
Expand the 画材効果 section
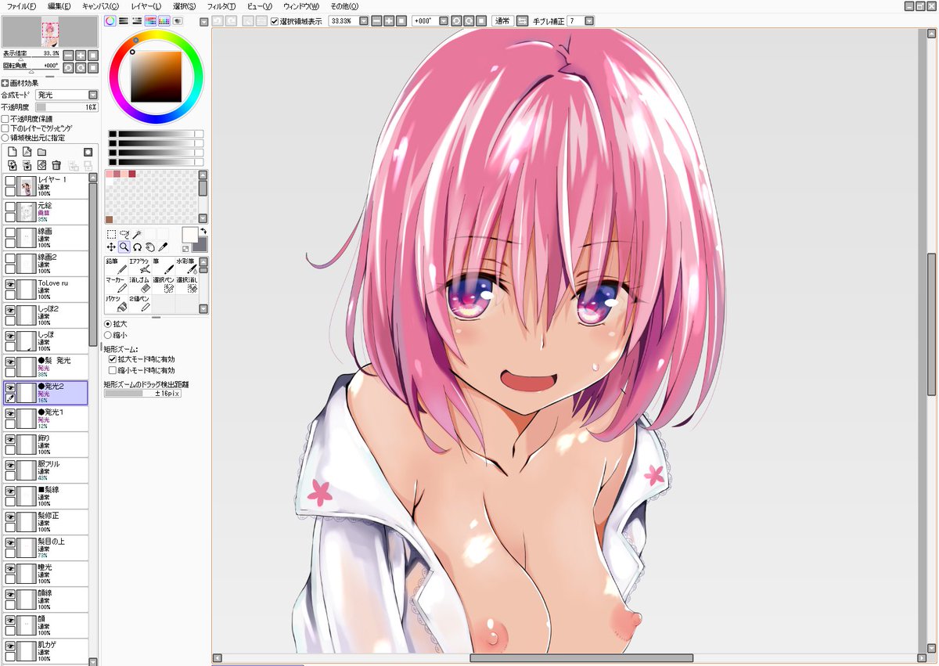click(x=5, y=83)
